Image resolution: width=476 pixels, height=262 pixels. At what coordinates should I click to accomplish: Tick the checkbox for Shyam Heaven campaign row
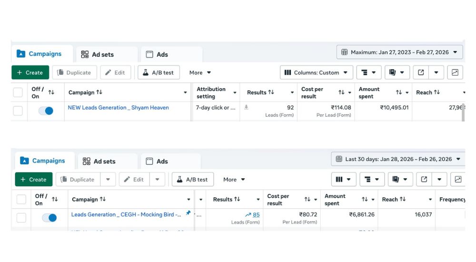[18, 111]
